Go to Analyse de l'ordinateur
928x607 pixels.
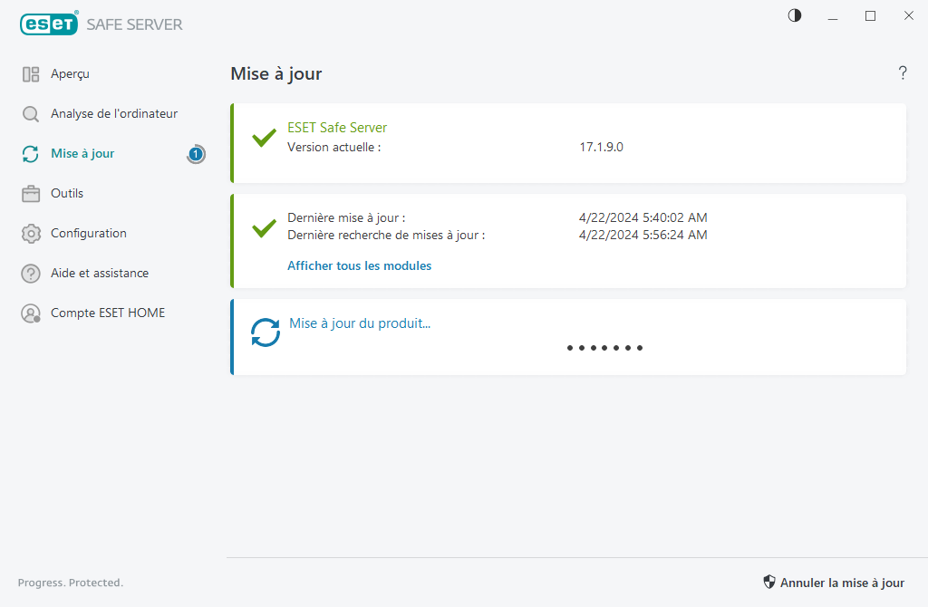114,114
